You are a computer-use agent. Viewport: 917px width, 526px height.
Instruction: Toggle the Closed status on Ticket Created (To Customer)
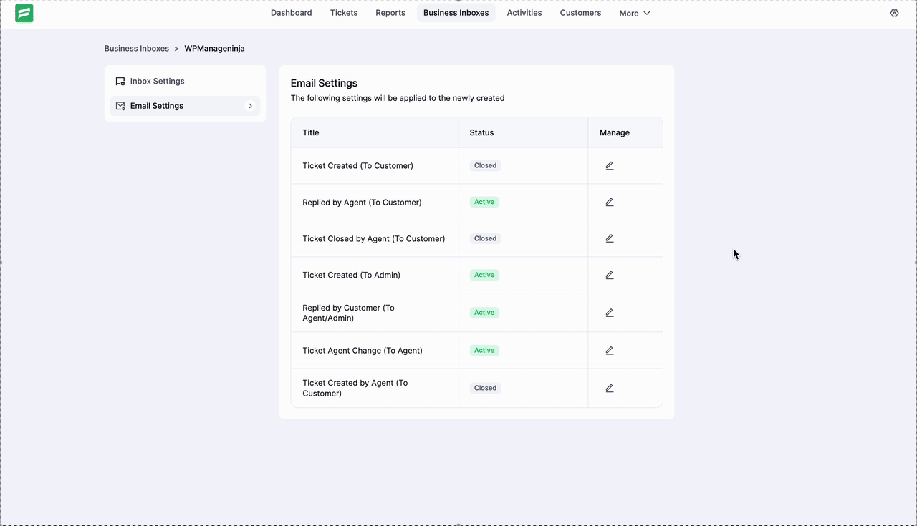pyautogui.click(x=485, y=165)
